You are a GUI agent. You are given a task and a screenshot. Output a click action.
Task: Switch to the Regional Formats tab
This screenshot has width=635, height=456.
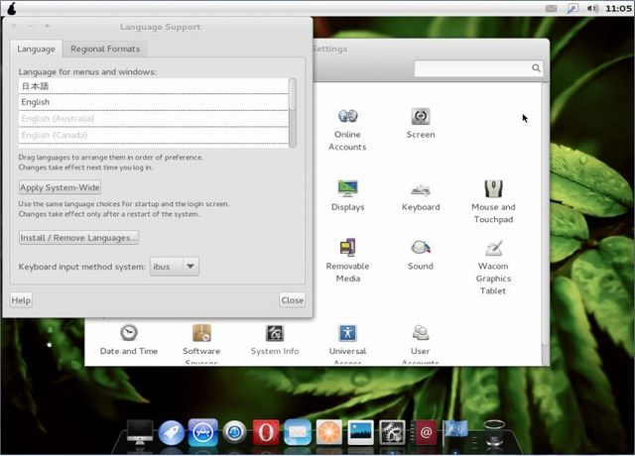(x=105, y=49)
